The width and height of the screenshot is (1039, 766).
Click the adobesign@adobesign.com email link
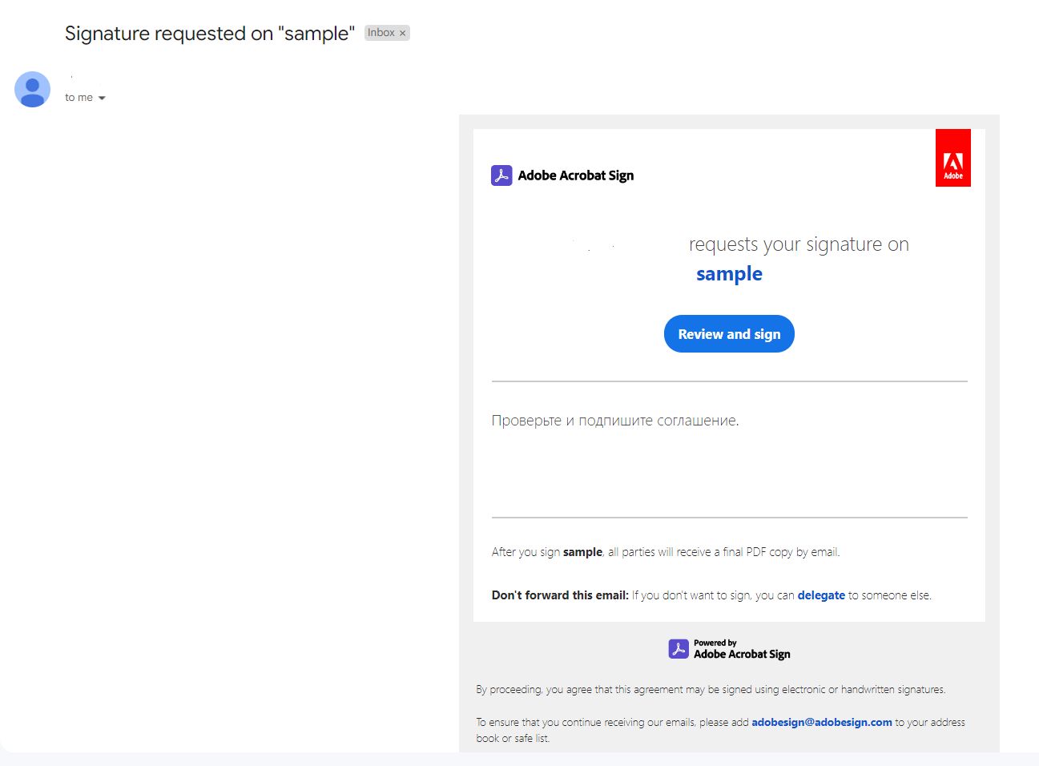click(x=822, y=722)
